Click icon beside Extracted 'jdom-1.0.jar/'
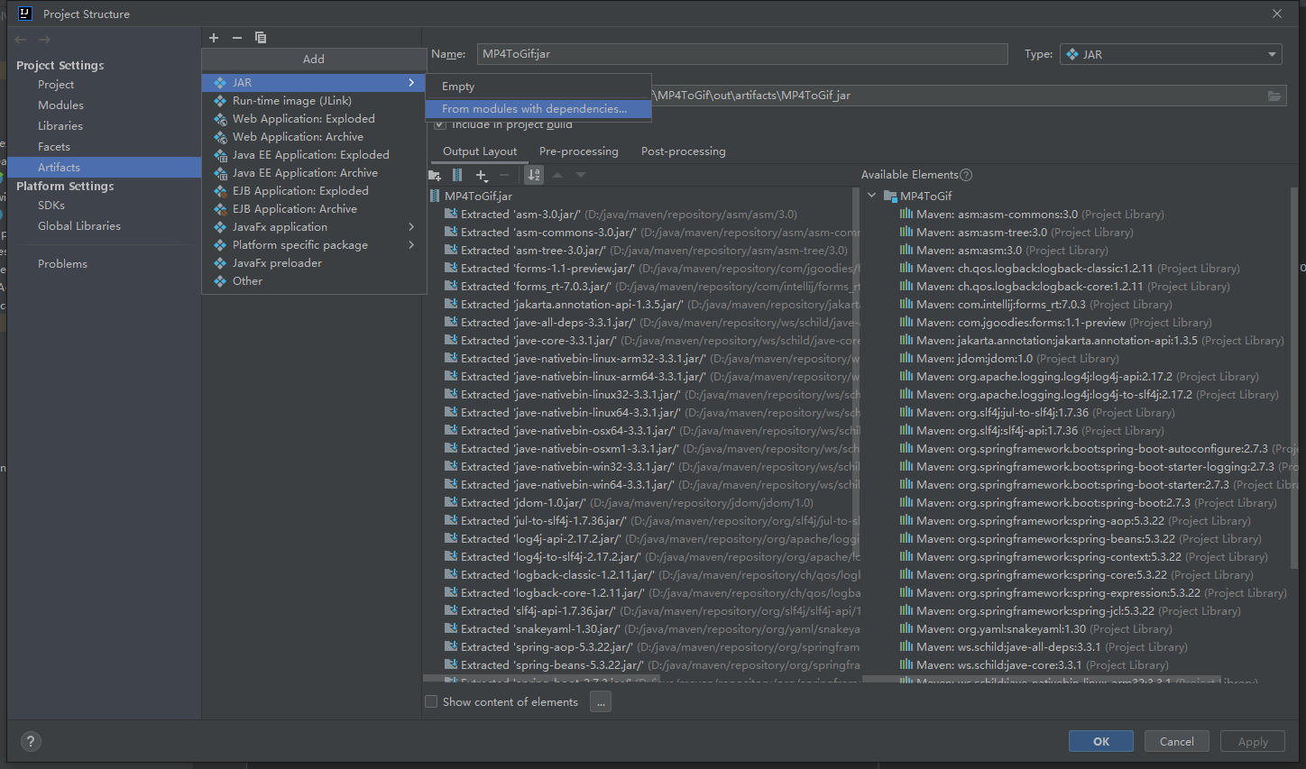 coord(450,502)
